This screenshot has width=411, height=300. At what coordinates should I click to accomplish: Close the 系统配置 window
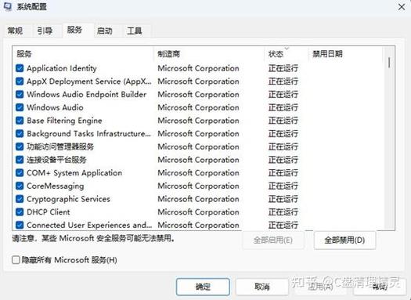402,7
